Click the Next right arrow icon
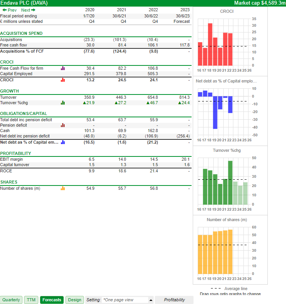 click(x=33, y=10)
